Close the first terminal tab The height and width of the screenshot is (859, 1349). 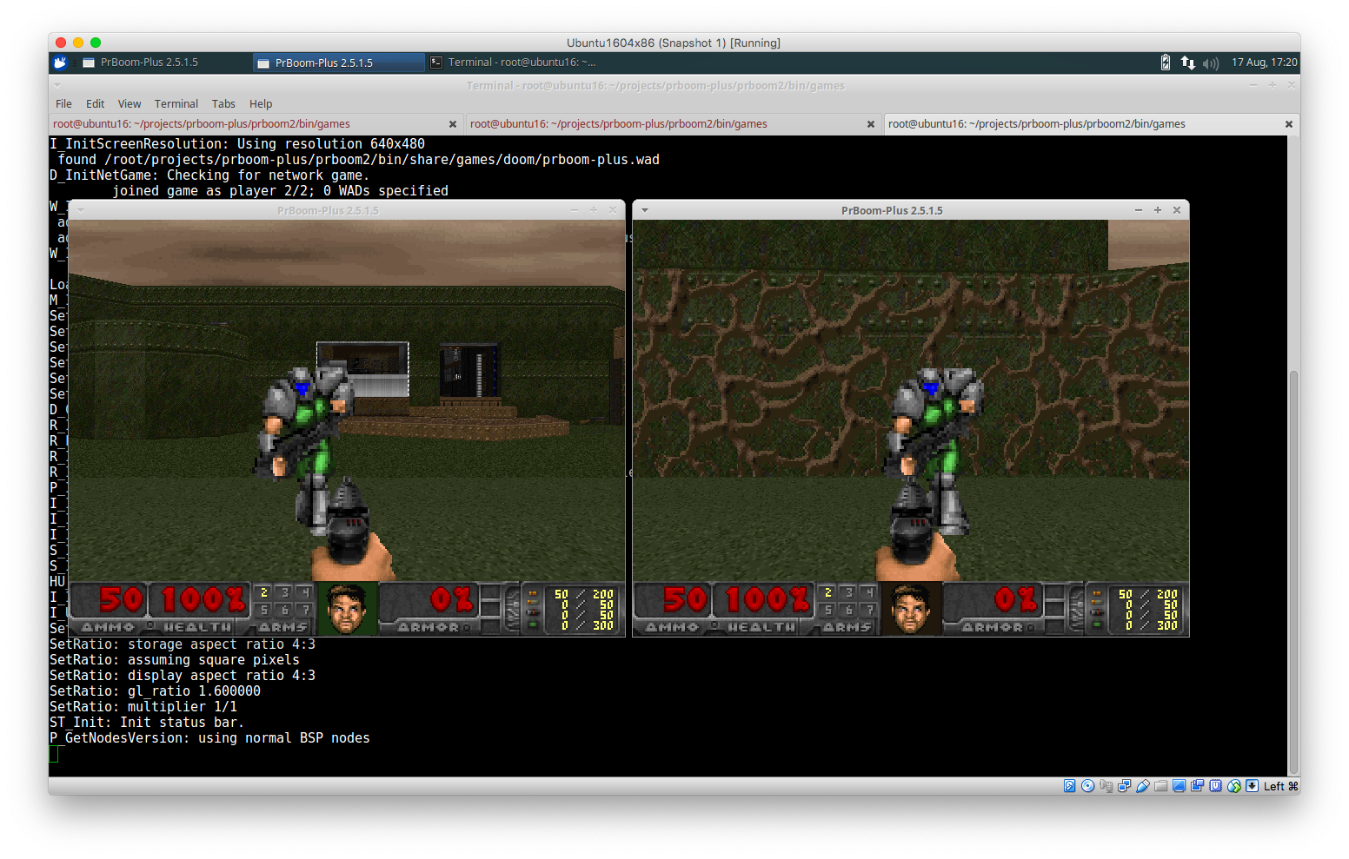452,124
